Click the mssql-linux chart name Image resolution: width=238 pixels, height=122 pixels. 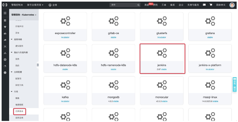(x=210, y=97)
